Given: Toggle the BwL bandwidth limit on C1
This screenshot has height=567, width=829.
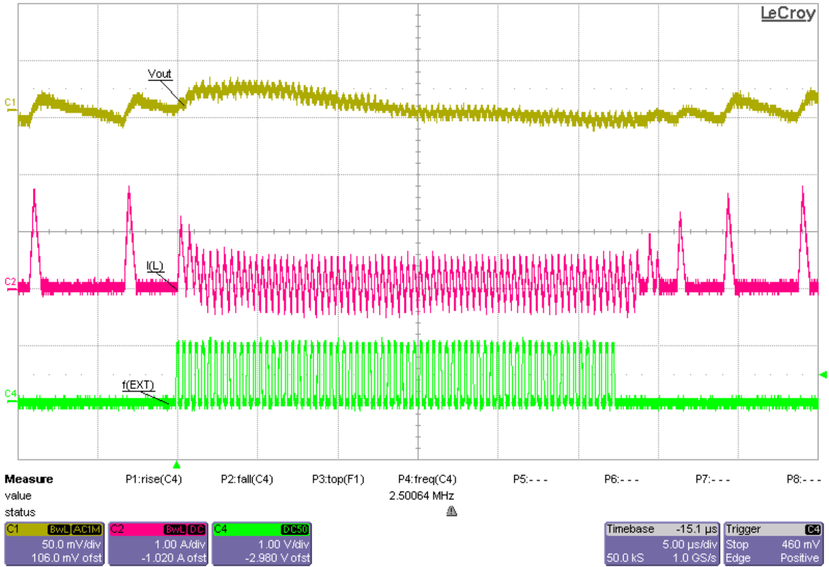Looking at the screenshot, I should 58,529.
